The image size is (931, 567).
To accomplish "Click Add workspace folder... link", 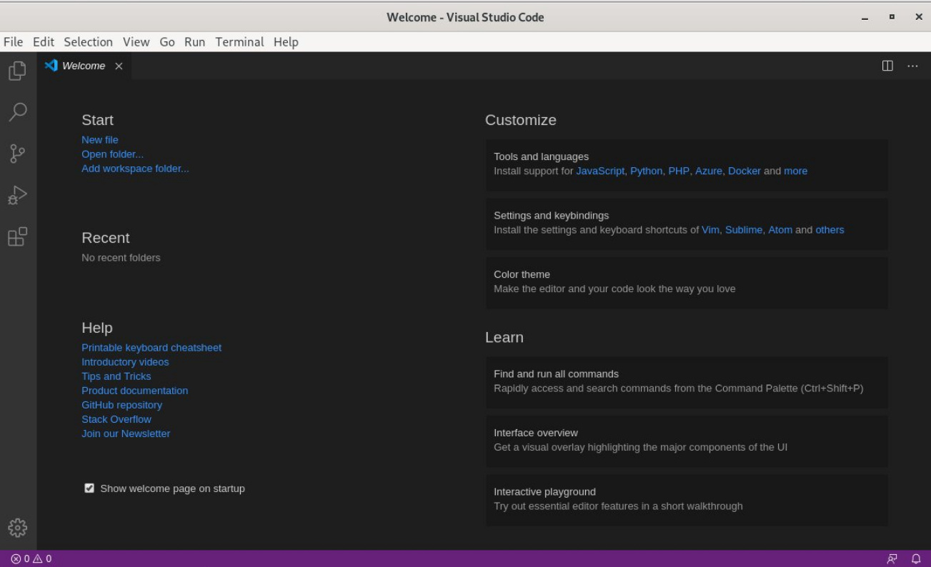I will pyautogui.click(x=135, y=169).
